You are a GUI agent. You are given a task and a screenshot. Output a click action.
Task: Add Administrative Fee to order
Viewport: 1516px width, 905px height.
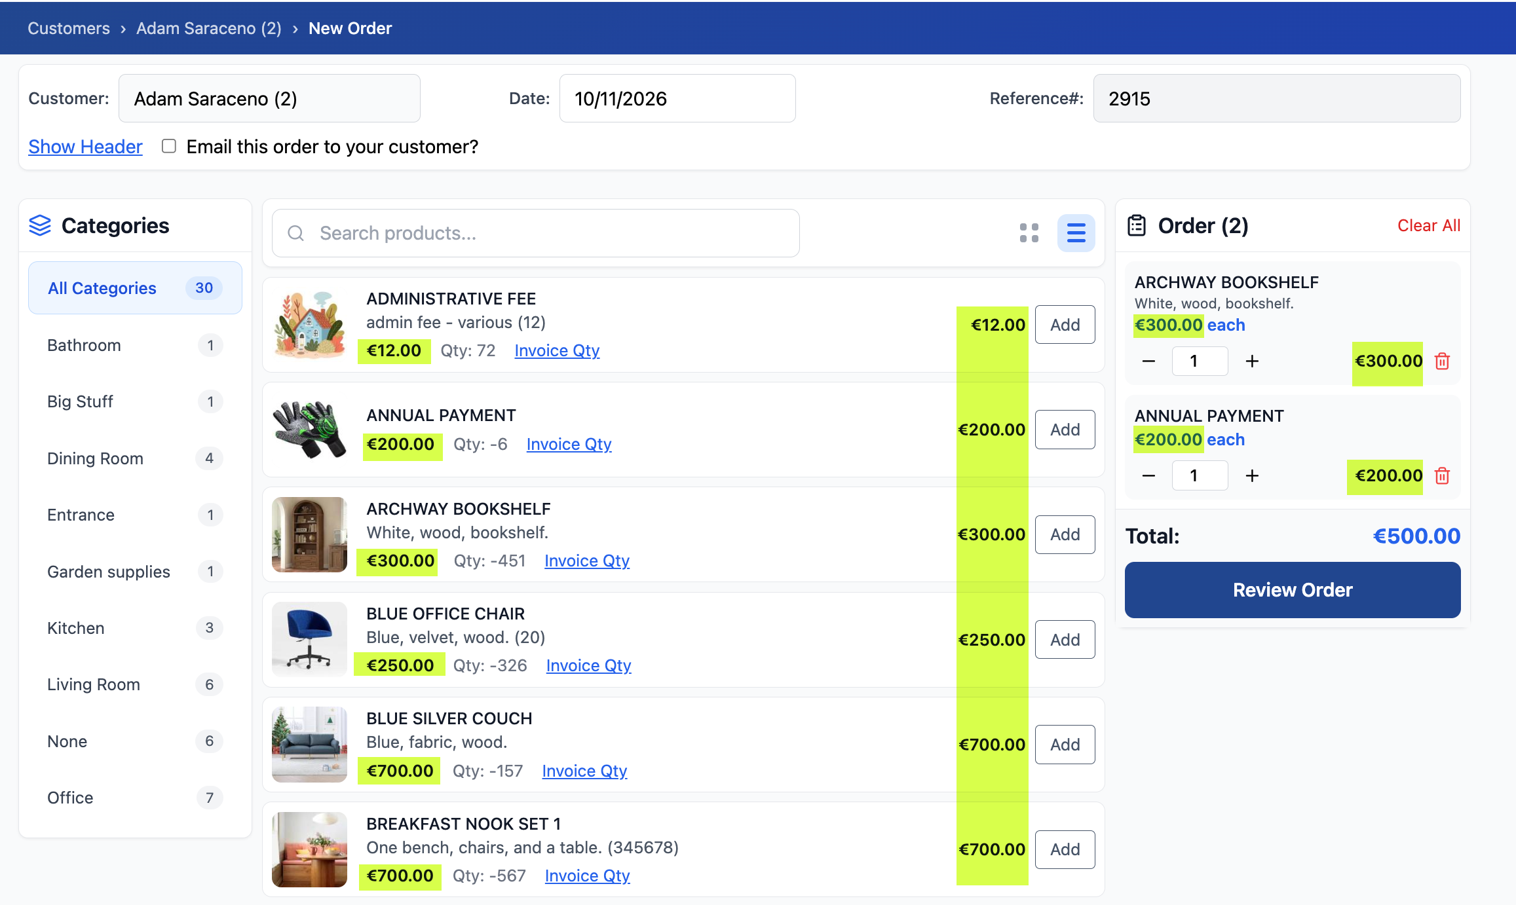[x=1065, y=325]
